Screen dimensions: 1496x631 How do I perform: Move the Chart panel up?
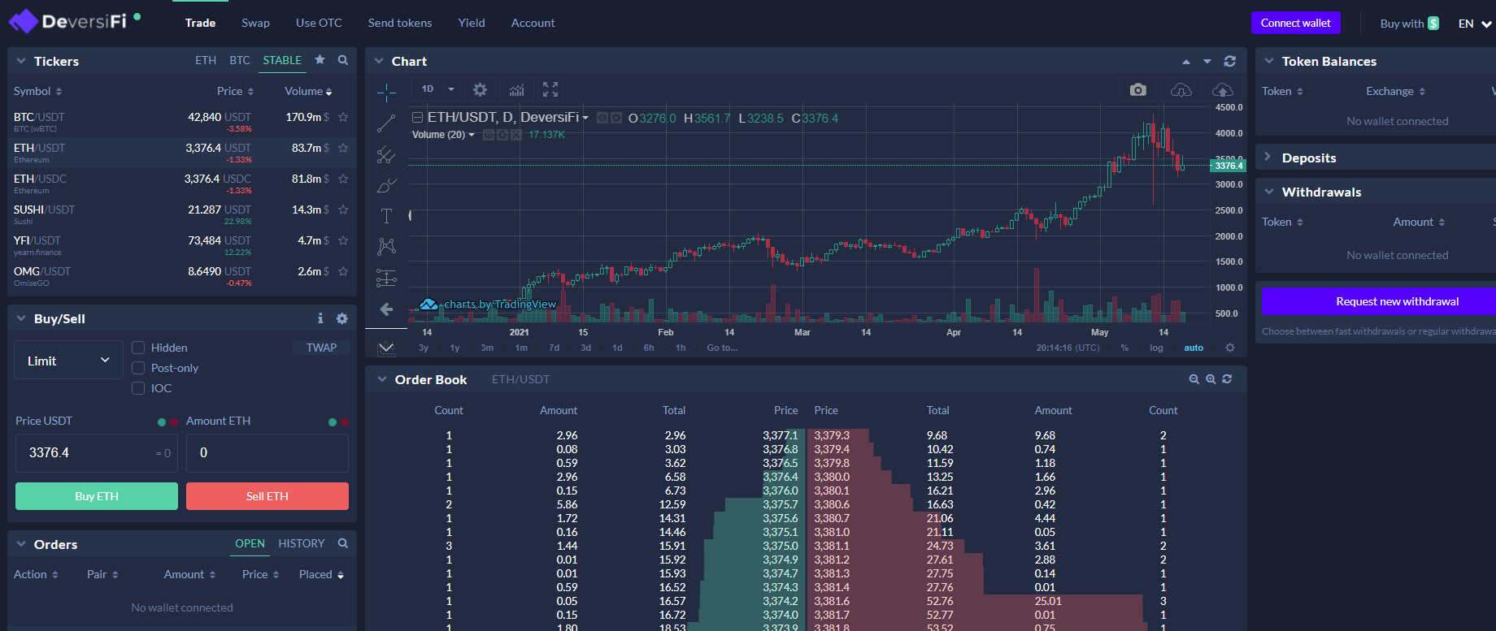coord(1186,62)
